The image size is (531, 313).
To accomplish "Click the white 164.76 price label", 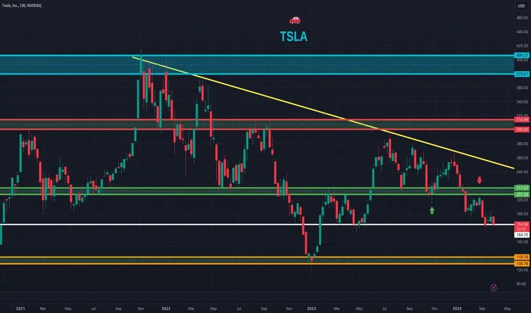I will coord(521,235).
